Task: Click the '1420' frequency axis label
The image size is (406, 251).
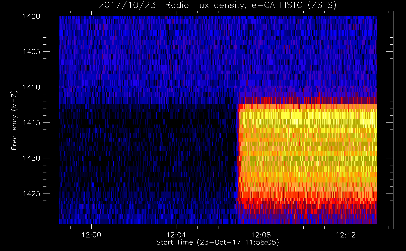Action: pos(31,158)
